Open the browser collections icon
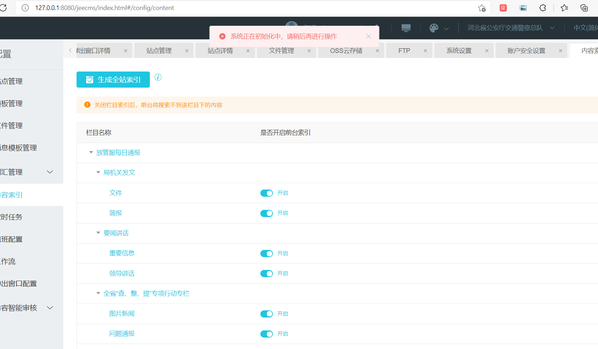 pyautogui.click(x=584, y=8)
